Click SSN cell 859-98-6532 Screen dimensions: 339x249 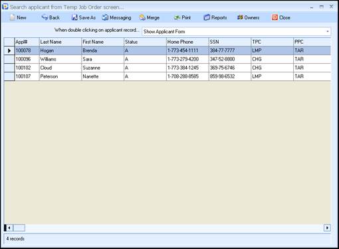[x=230, y=76]
